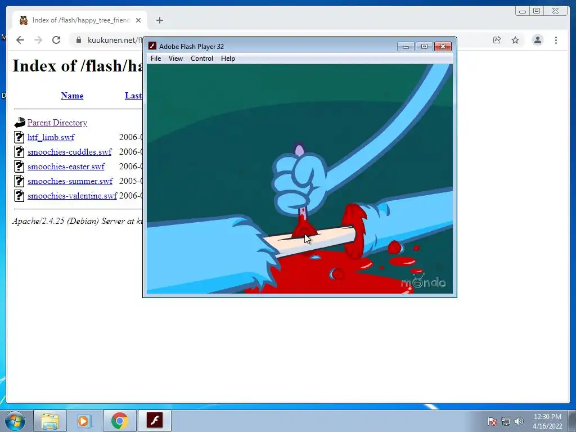
Task: Open Action Center flag in tray
Action: click(492, 421)
